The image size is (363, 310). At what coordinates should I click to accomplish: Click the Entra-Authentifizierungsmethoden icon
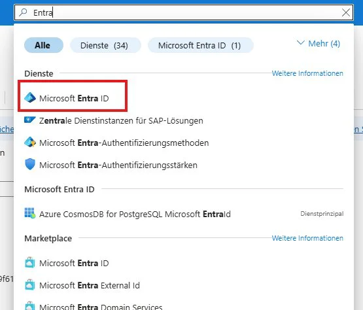[30, 142]
